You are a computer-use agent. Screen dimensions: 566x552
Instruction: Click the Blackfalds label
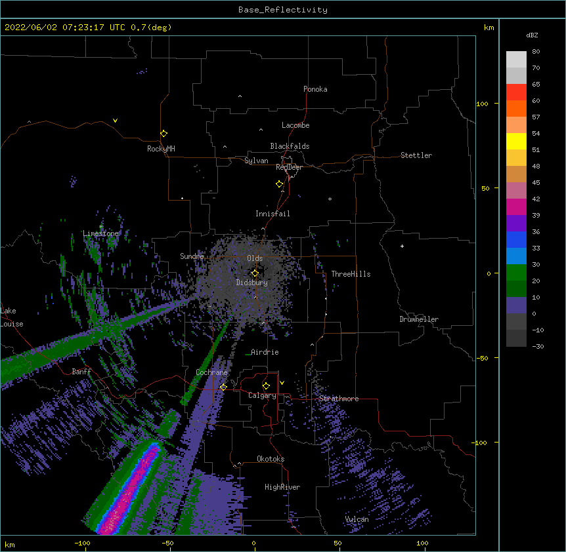(290, 146)
